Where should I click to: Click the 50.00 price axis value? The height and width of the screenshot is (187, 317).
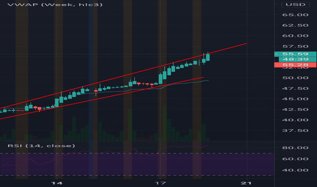point(295,78)
